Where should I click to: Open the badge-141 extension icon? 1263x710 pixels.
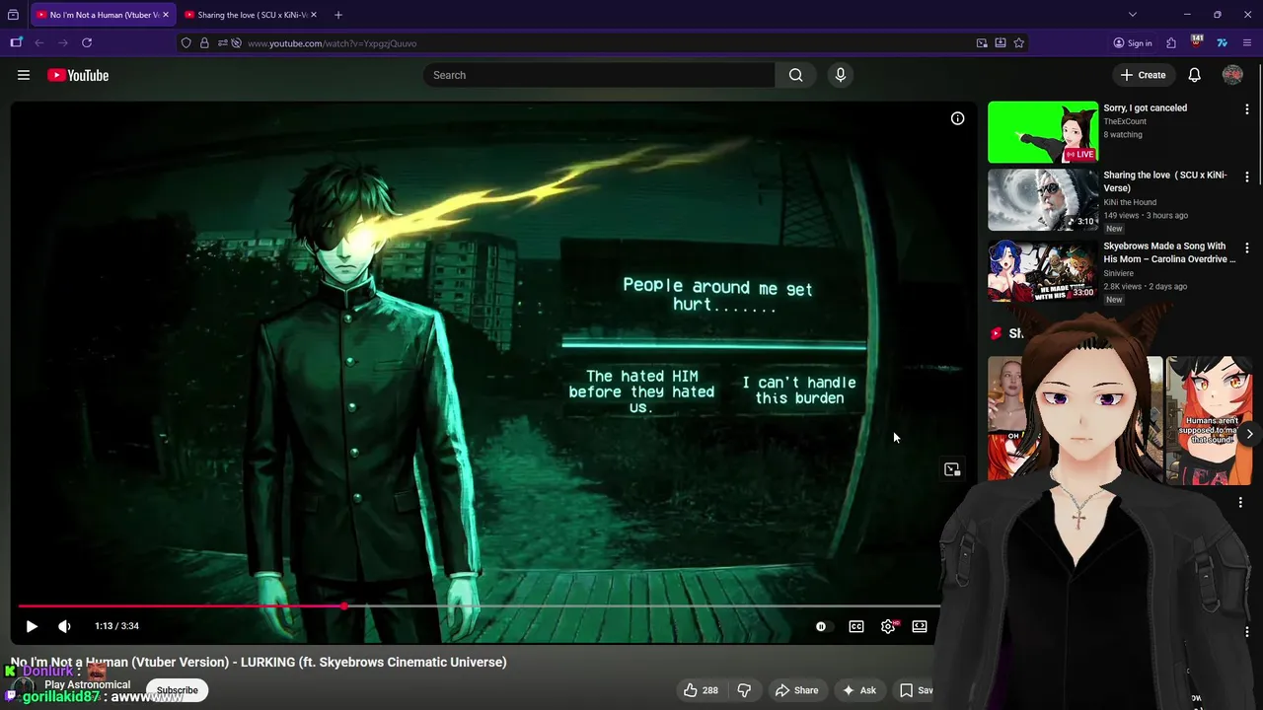pos(1197,42)
